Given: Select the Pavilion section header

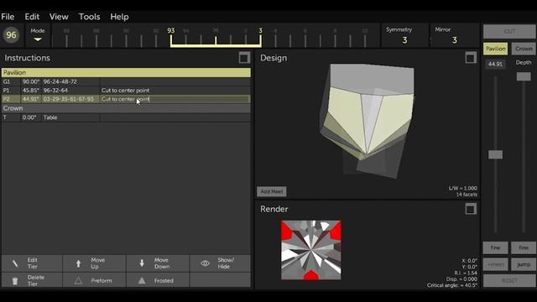Looking at the screenshot, I should tap(126, 73).
